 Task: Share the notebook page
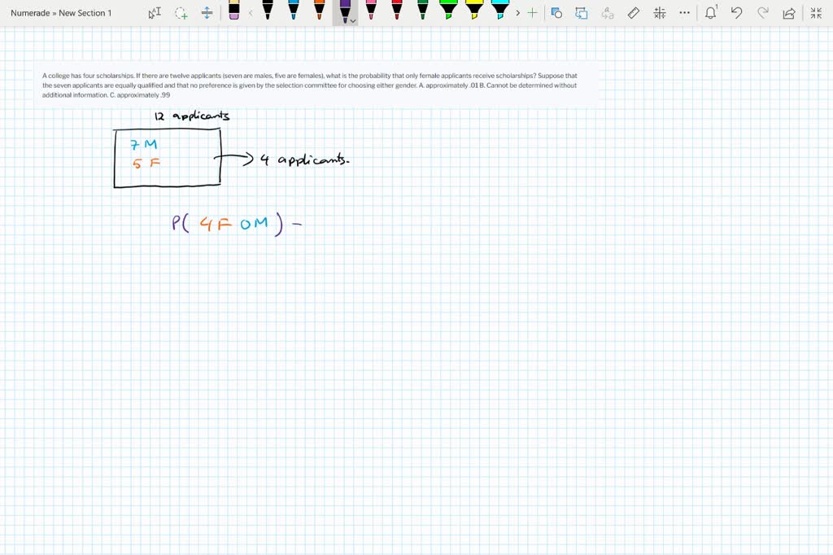789,13
